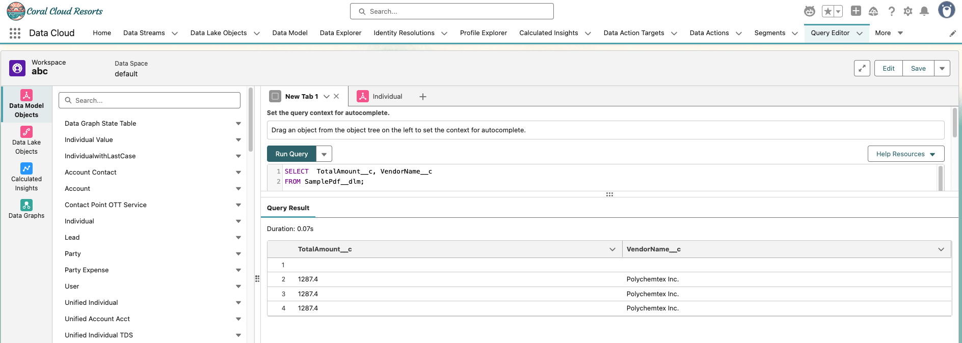Expand the Individual Value object
Image resolution: width=962 pixels, height=343 pixels.
click(238, 140)
